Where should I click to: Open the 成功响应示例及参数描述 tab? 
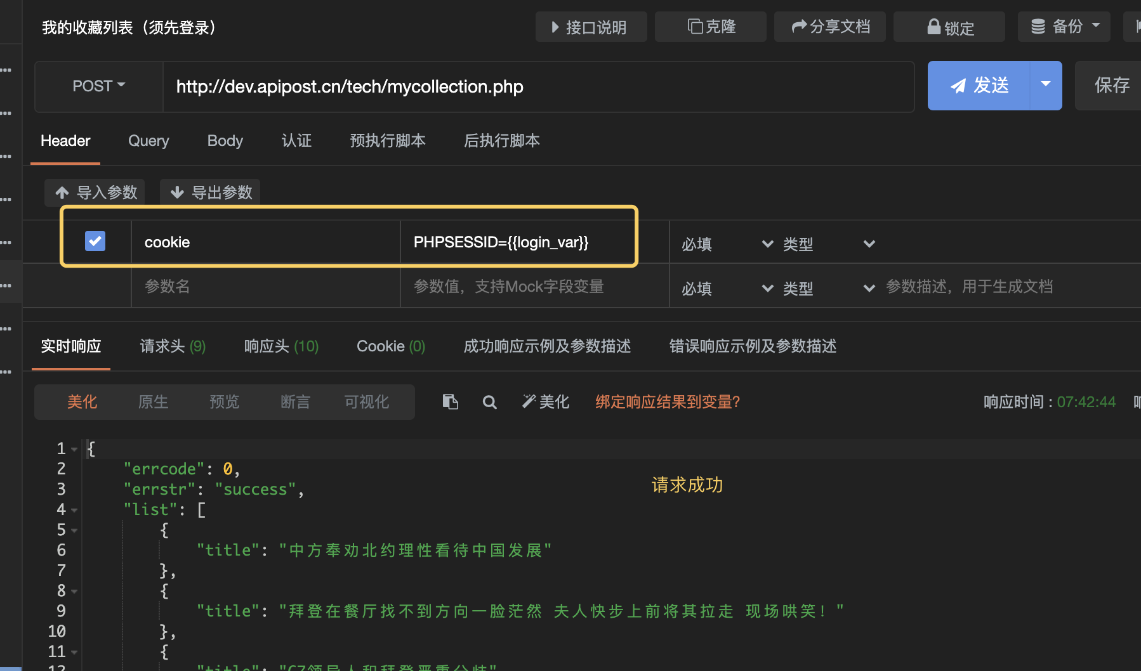tap(547, 346)
